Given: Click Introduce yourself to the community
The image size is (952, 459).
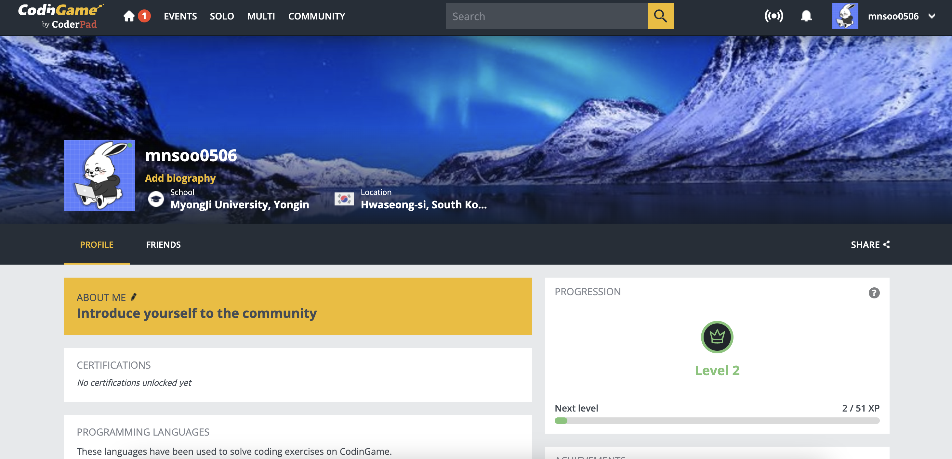Looking at the screenshot, I should click(197, 313).
